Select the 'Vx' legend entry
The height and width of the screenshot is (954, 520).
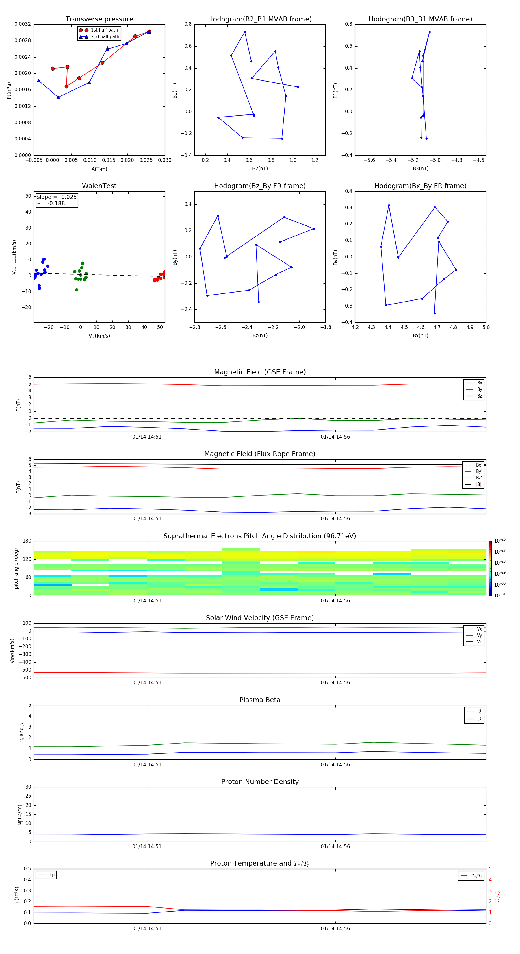coord(474,629)
